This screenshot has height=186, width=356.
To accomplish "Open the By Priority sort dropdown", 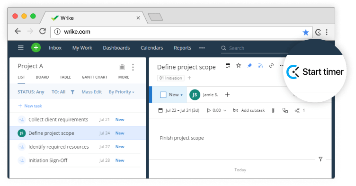I will click(122, 92).
